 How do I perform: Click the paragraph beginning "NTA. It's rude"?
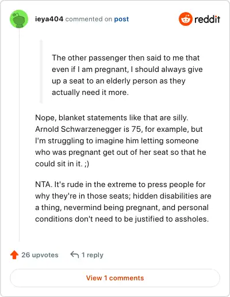[123, 201]
